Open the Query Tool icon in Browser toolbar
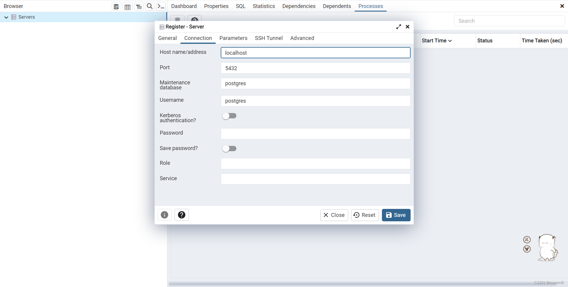This screenshot has width=568, height=287. coord(116,6)
